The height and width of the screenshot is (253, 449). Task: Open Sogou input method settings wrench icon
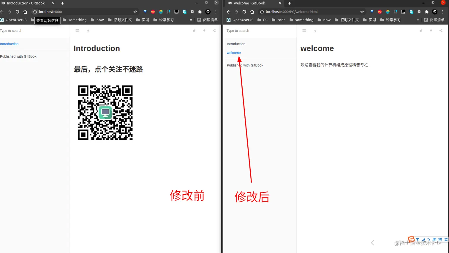click(x=446, y=239)
